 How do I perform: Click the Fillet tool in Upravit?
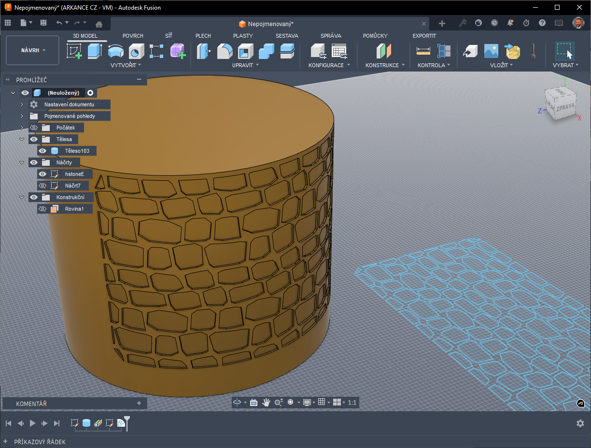(225, 51)
